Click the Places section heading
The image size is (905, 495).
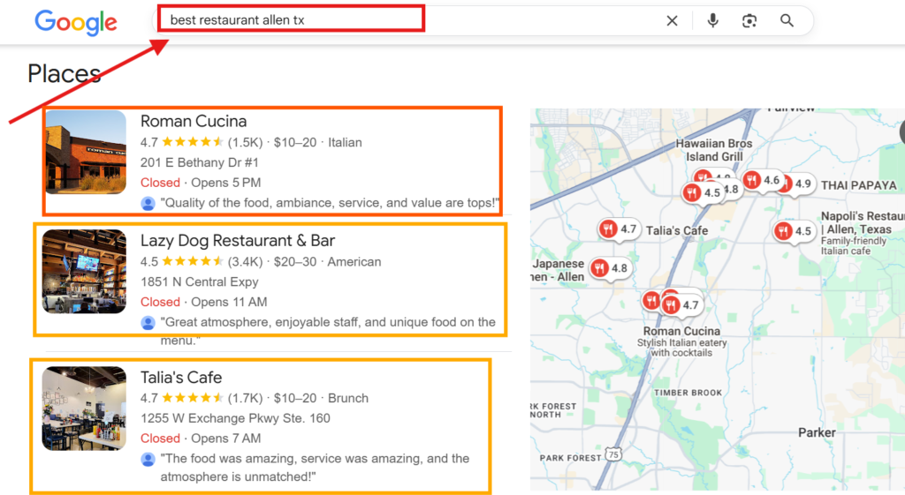point(64,74)
